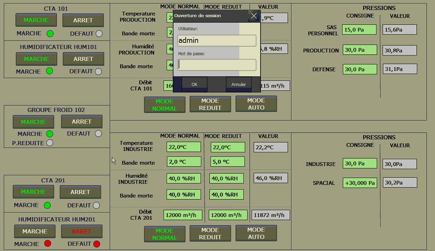
Task: Activate MODE NORMAL for CTA 201
Action: [164, 234]
